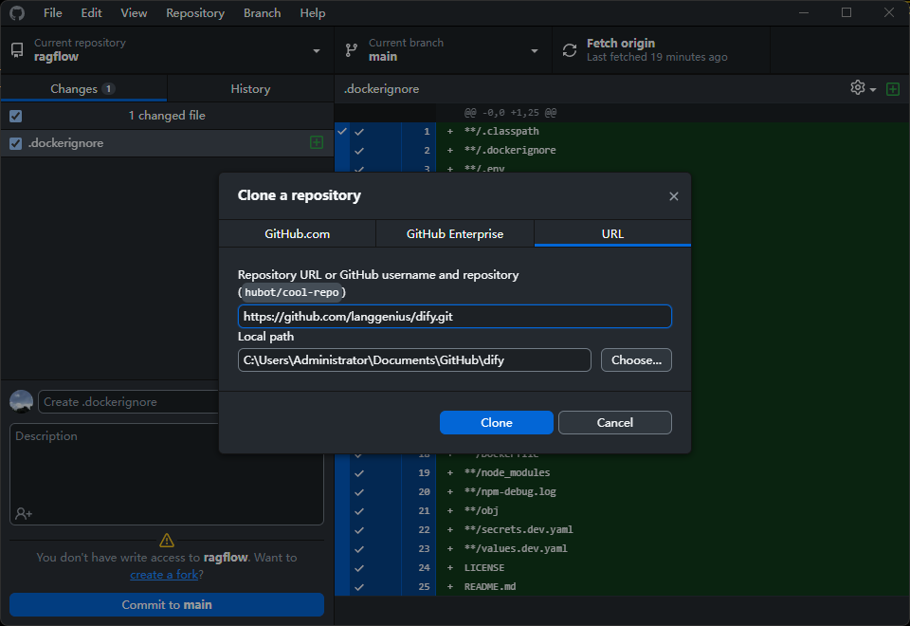The height and width of the screenshot is (626, 910).
Task: Open the Edit menu
Action: pos(91,12)
